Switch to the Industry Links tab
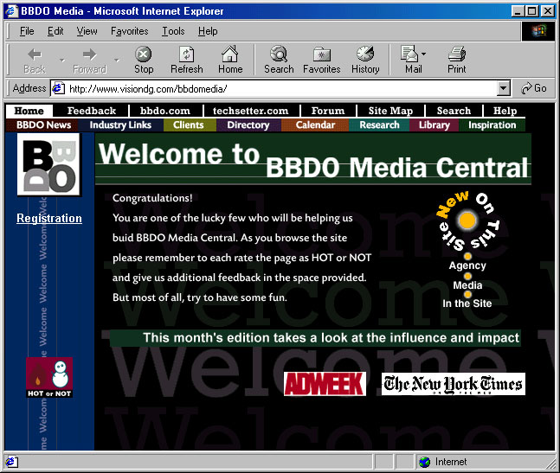This screenshot has height=473, width=560. 120,125
